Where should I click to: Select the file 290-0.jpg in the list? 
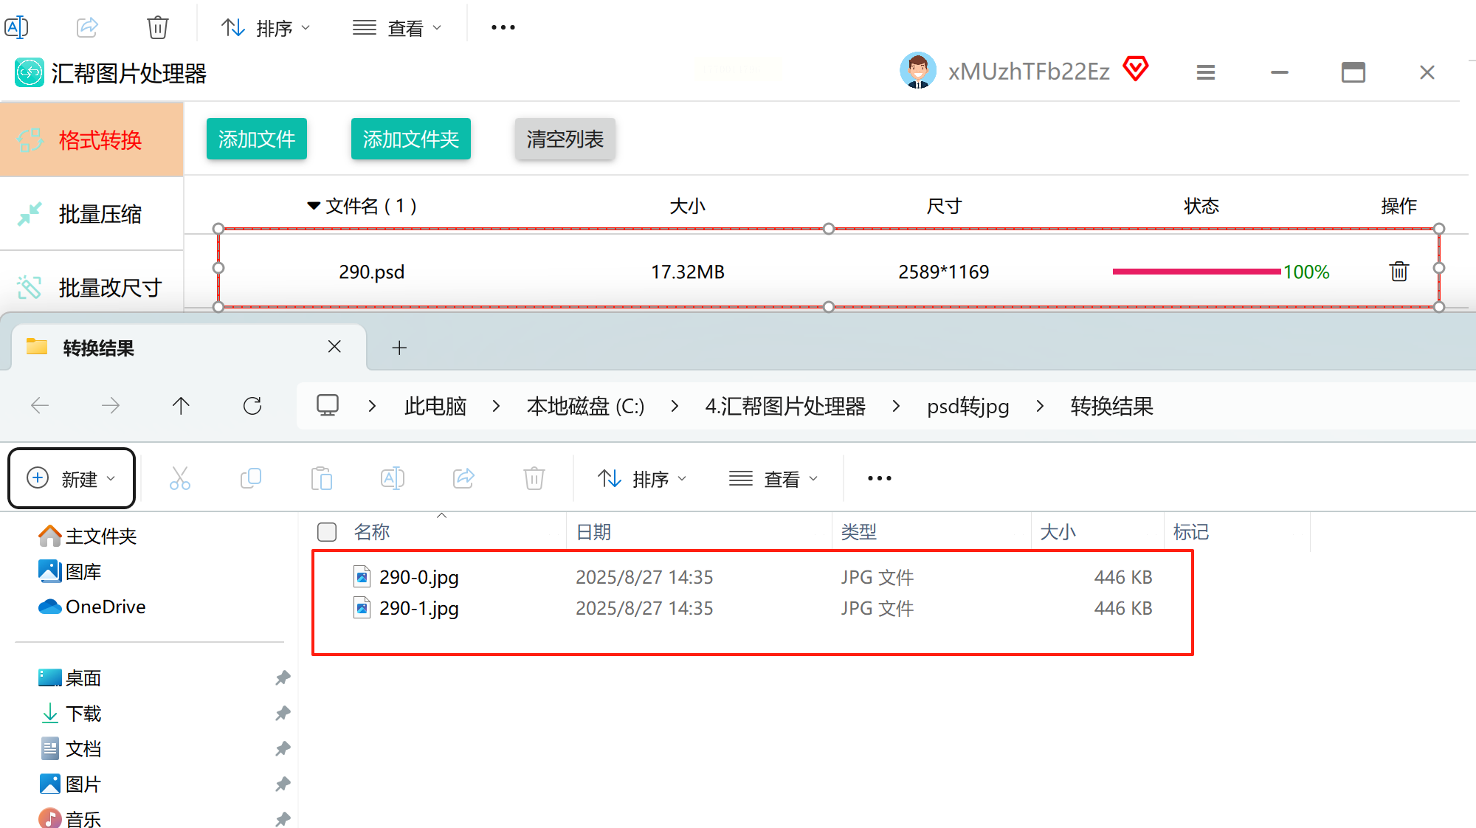(418, 577)
